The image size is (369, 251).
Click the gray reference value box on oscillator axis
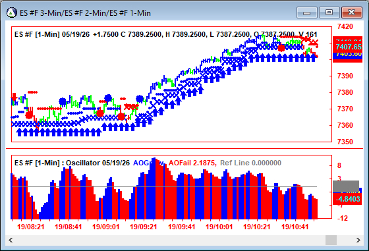(346, 186)
